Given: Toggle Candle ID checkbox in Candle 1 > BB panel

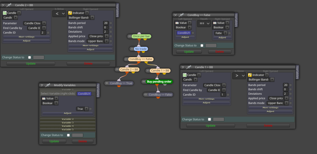Looking at the screenshot, I should (228, 95).
